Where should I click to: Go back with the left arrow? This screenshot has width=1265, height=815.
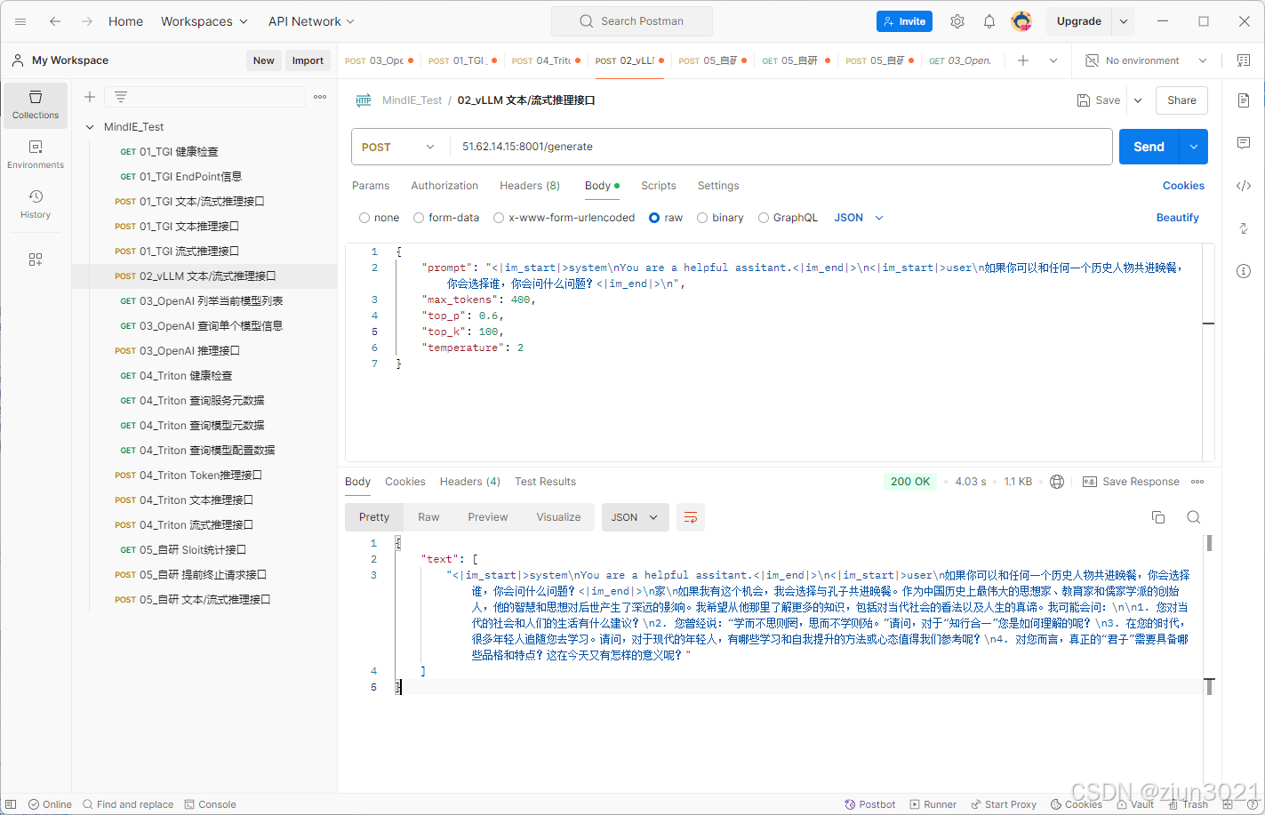point(55,21)
